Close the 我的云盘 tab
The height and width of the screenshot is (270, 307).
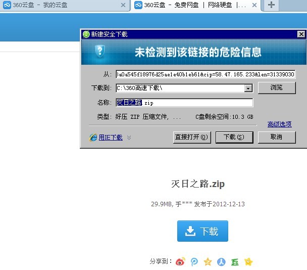123,5
